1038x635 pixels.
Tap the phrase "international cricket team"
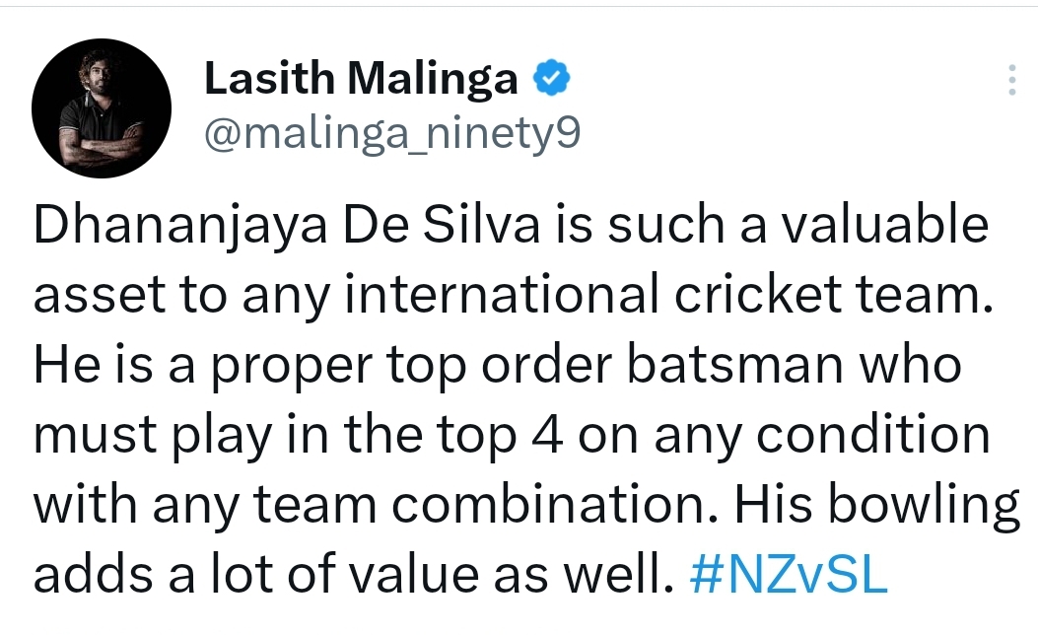tap(668, 295)
